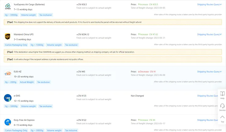Click the Increase CN ¥4 price change
This screenshot has width=226, height=132.
tap(147, 120)
